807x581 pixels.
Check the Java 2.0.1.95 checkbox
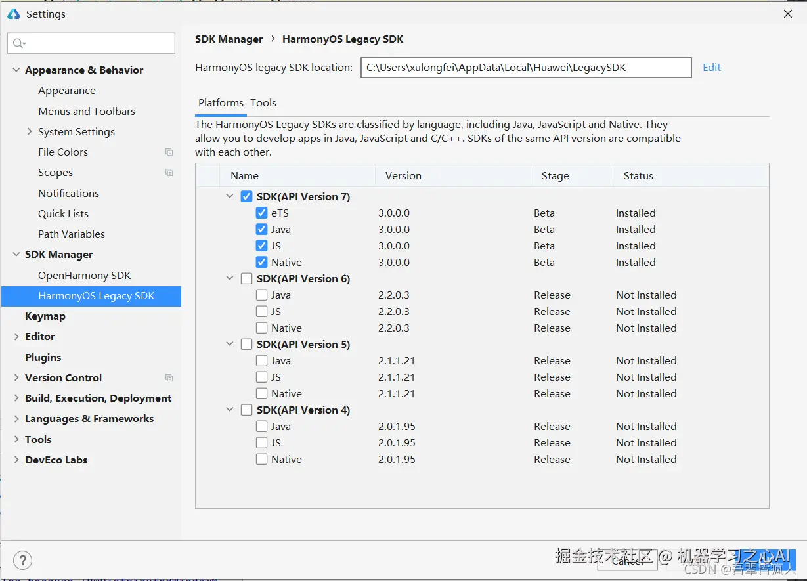click(261, 426)
